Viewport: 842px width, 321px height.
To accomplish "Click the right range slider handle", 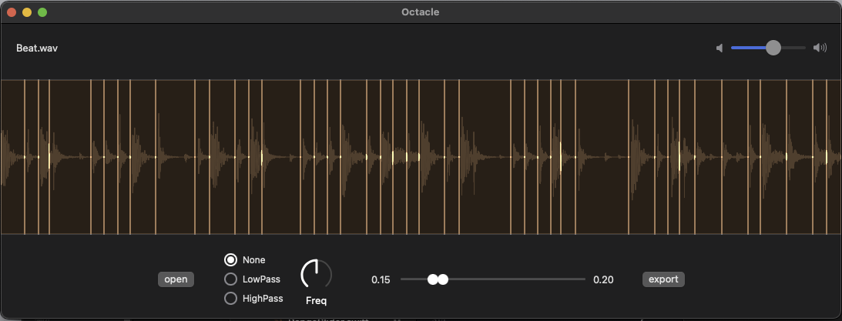I will (443, 279).
